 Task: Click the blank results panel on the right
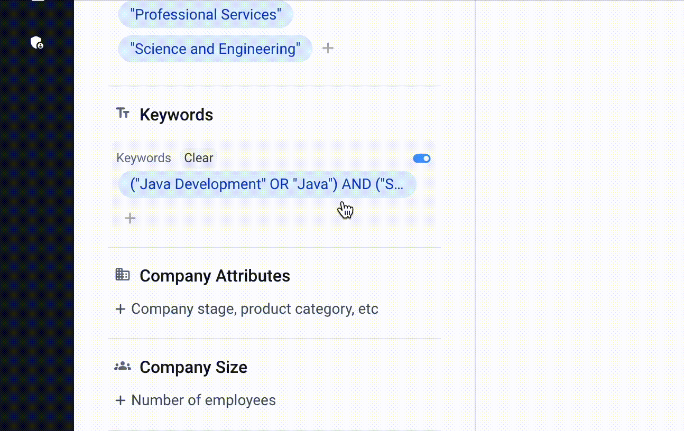[579, 211]
